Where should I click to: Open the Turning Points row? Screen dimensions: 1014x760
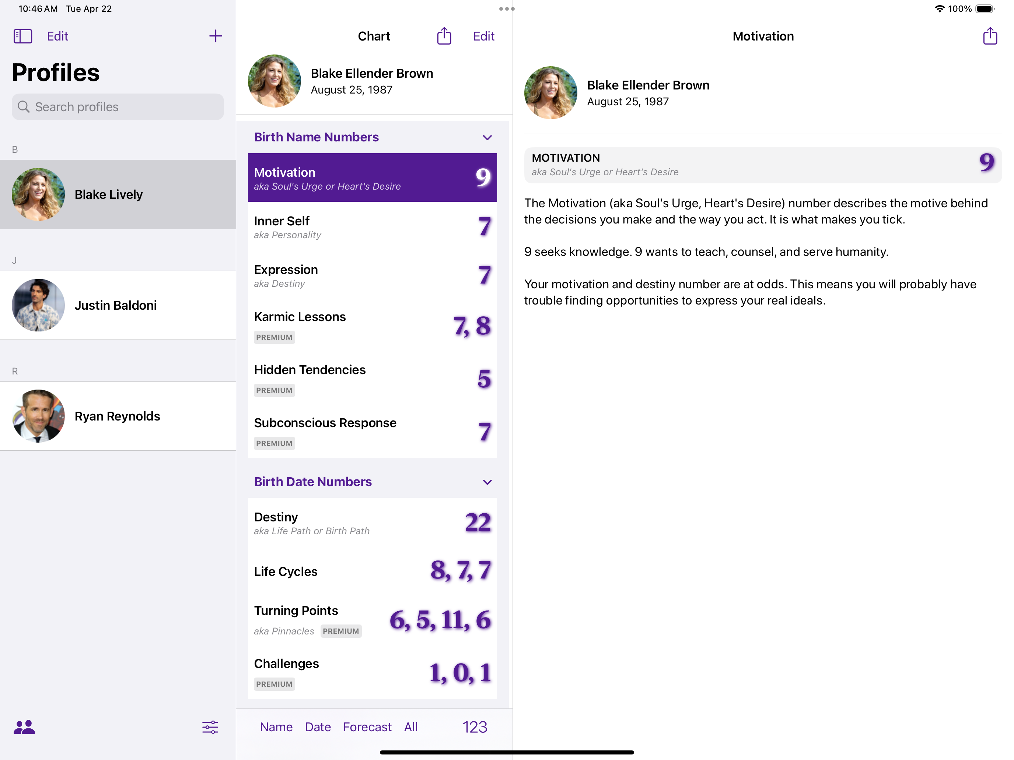[x=372, y=620]
